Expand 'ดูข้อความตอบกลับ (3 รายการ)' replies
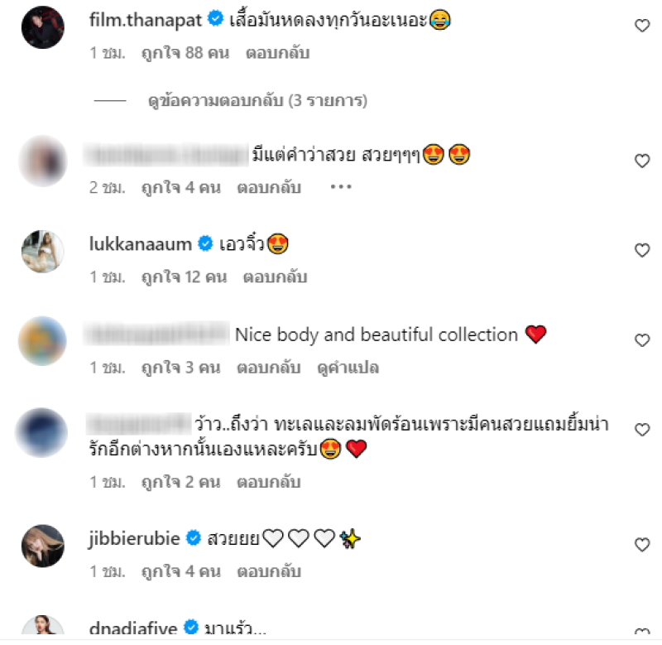662x645 pixels. tap(257, 100)
